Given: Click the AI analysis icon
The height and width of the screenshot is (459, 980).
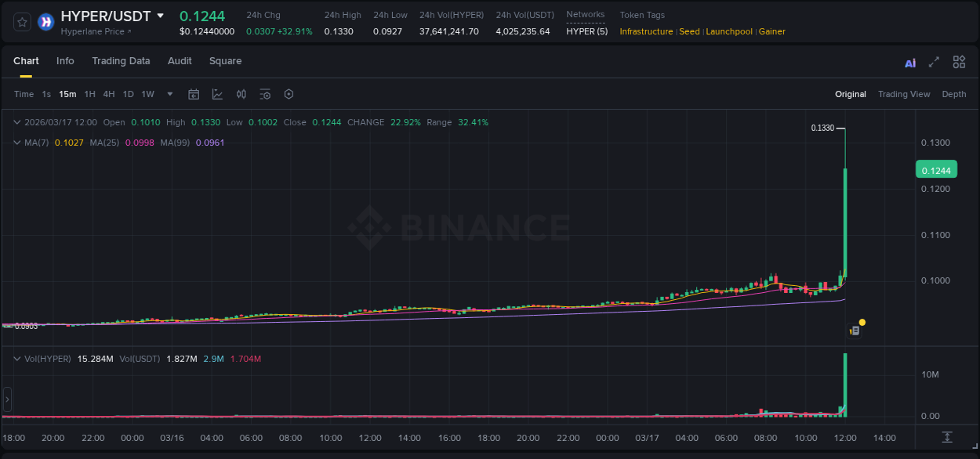Looking at the screenshot, I should [x=909, y=61].
